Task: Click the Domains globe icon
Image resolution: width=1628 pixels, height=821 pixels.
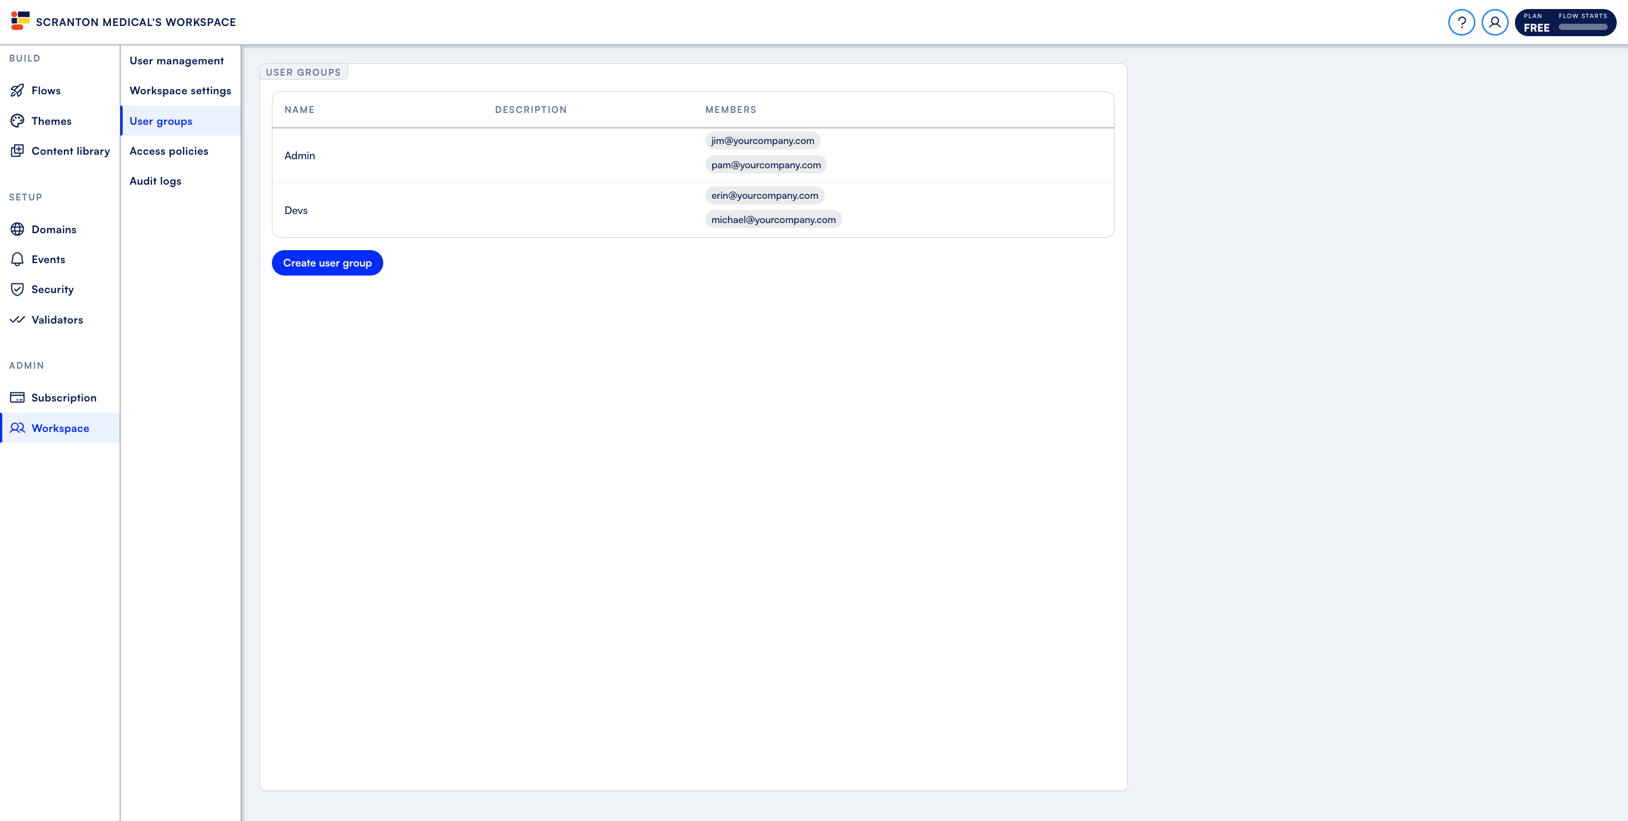Action: click(17, 229)
